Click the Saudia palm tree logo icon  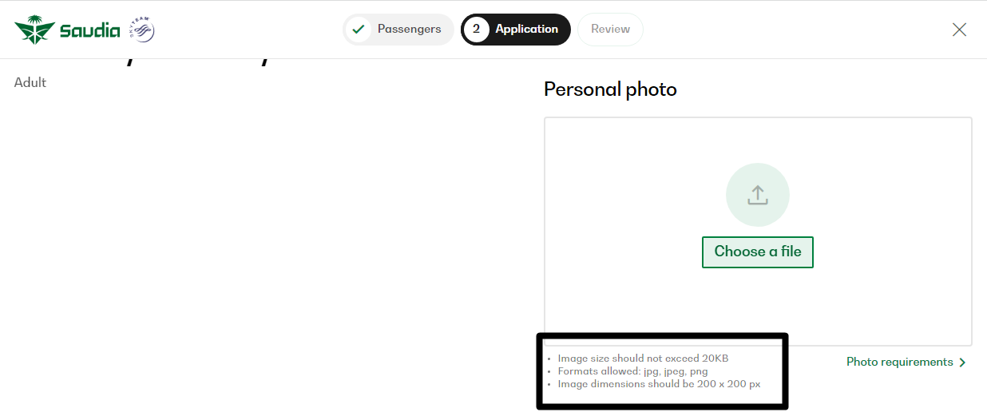point(34,30)
